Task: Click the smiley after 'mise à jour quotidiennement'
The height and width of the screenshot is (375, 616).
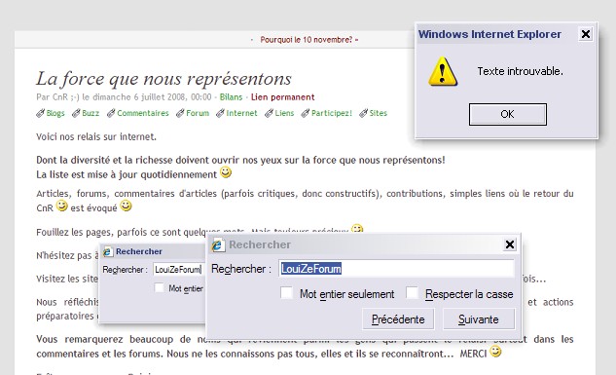Action: (x=226, y=172)
